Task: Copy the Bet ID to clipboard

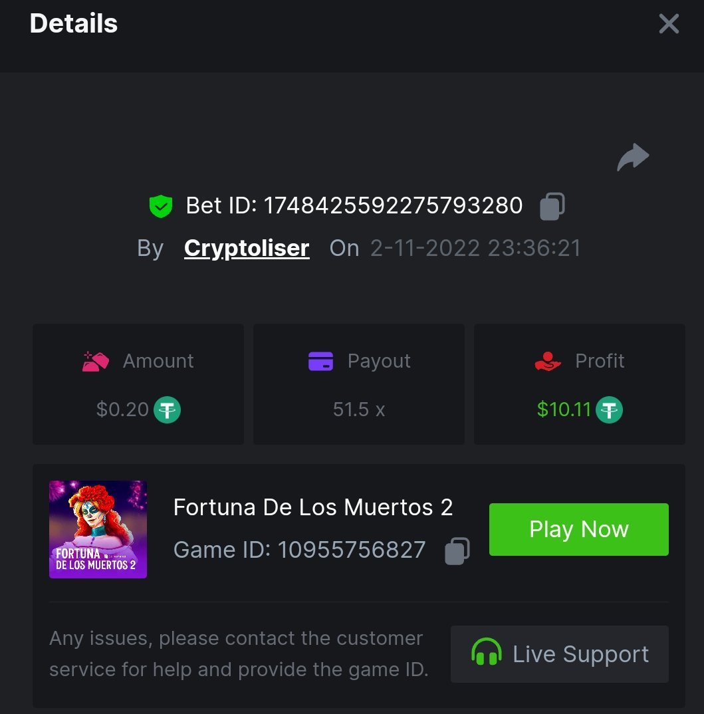Action: [x=552, y=206]
